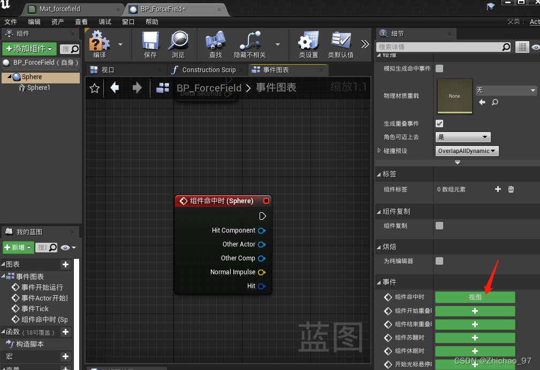Add new macro with plus icon

(x=65, y=356)
